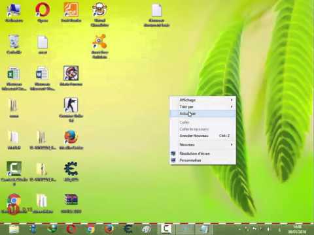This screenshot has height=235, width=314.
Task: Select the green Camtasia Studio desktop shortcut
Action: (14, 173)
